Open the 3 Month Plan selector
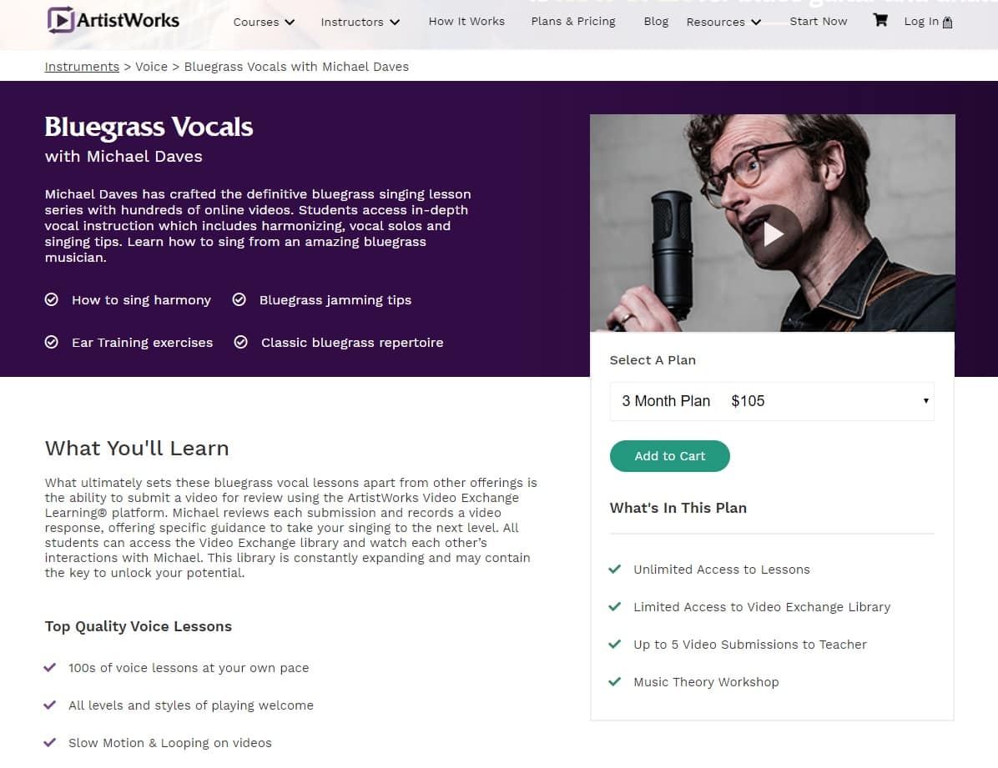 click(x=772, y=401)
